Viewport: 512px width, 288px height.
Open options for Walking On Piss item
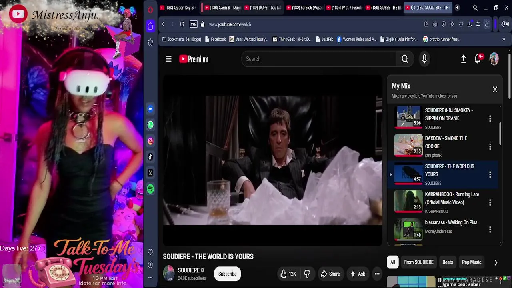(x=490, y=230)
